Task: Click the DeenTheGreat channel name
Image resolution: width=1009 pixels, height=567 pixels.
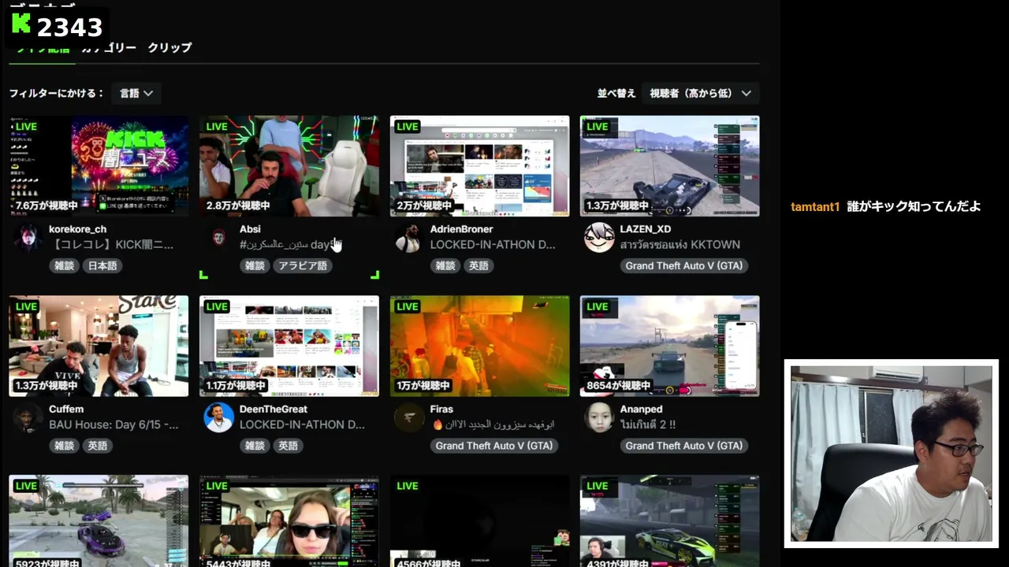Action: coord(274,409)
